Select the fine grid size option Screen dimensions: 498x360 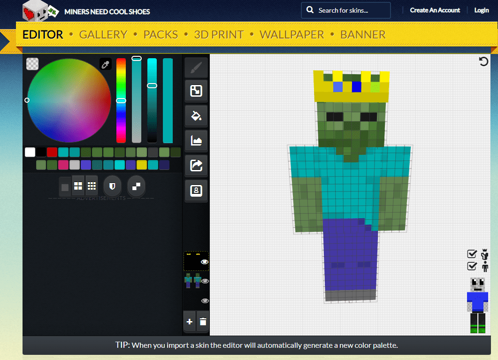click(x=92, y=185)
